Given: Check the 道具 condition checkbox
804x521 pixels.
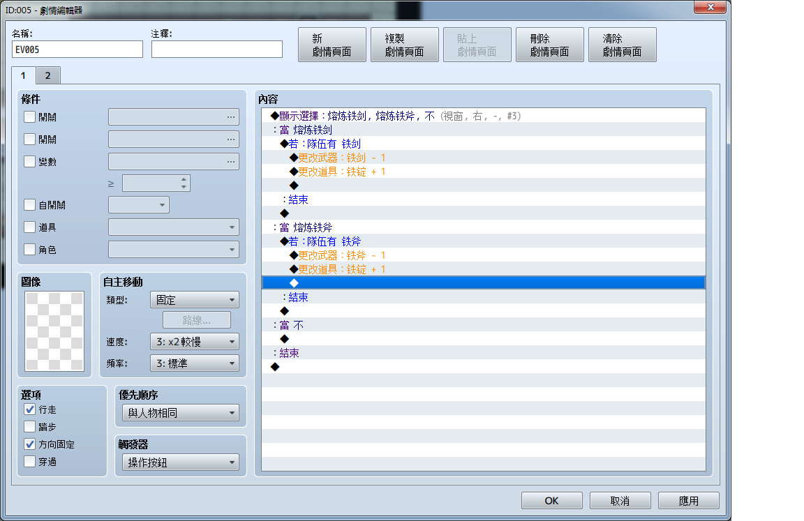Looking at the screenshot, I should click(30, 227).
